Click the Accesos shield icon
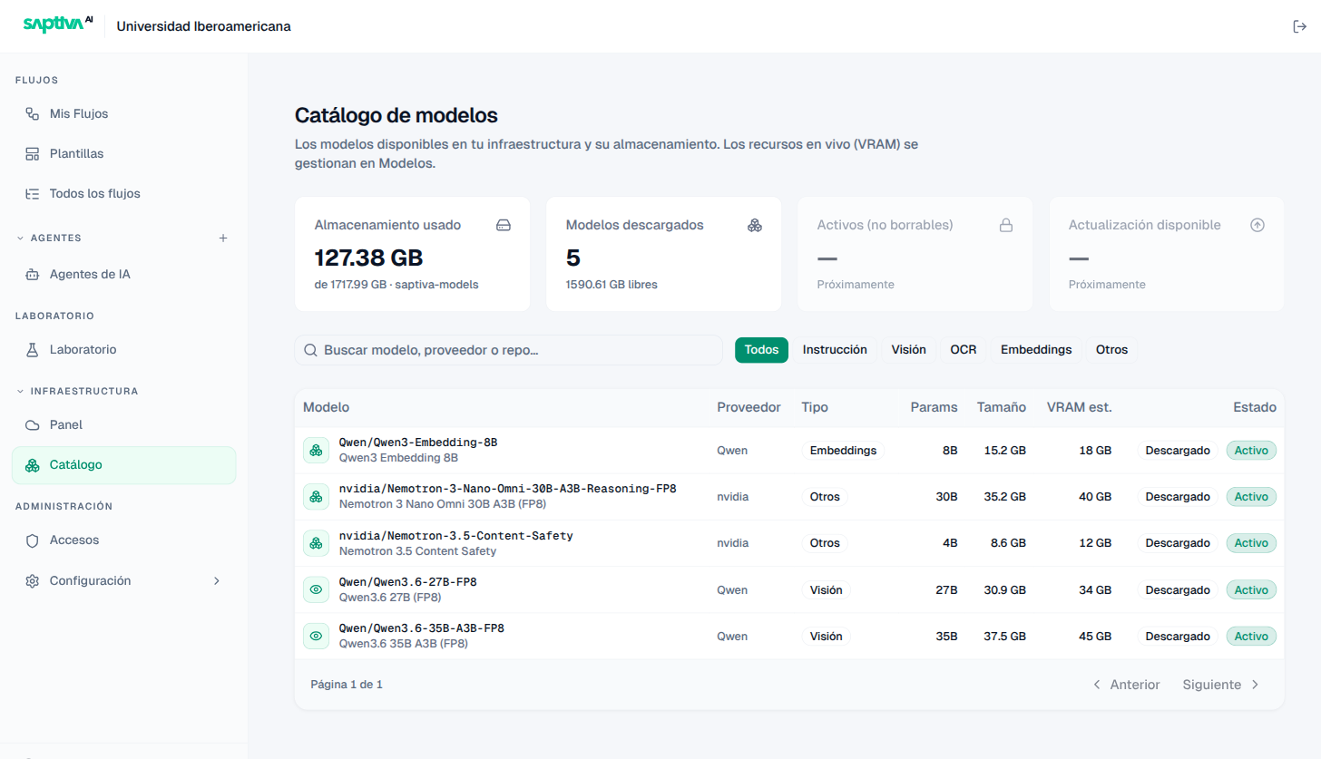 click(32, 540)
